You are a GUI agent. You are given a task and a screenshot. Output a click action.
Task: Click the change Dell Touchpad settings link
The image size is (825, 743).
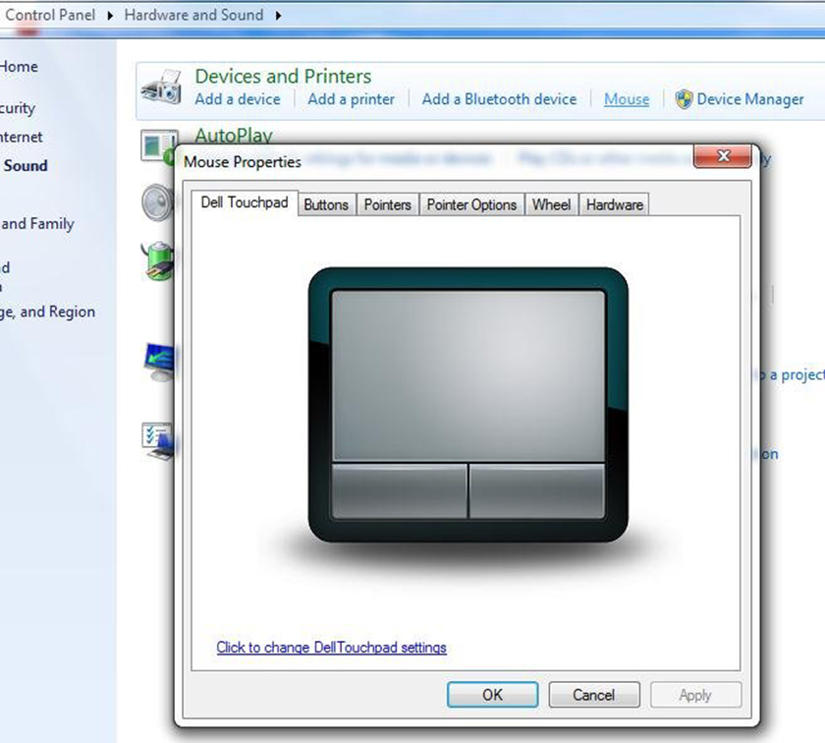[330, 647]
